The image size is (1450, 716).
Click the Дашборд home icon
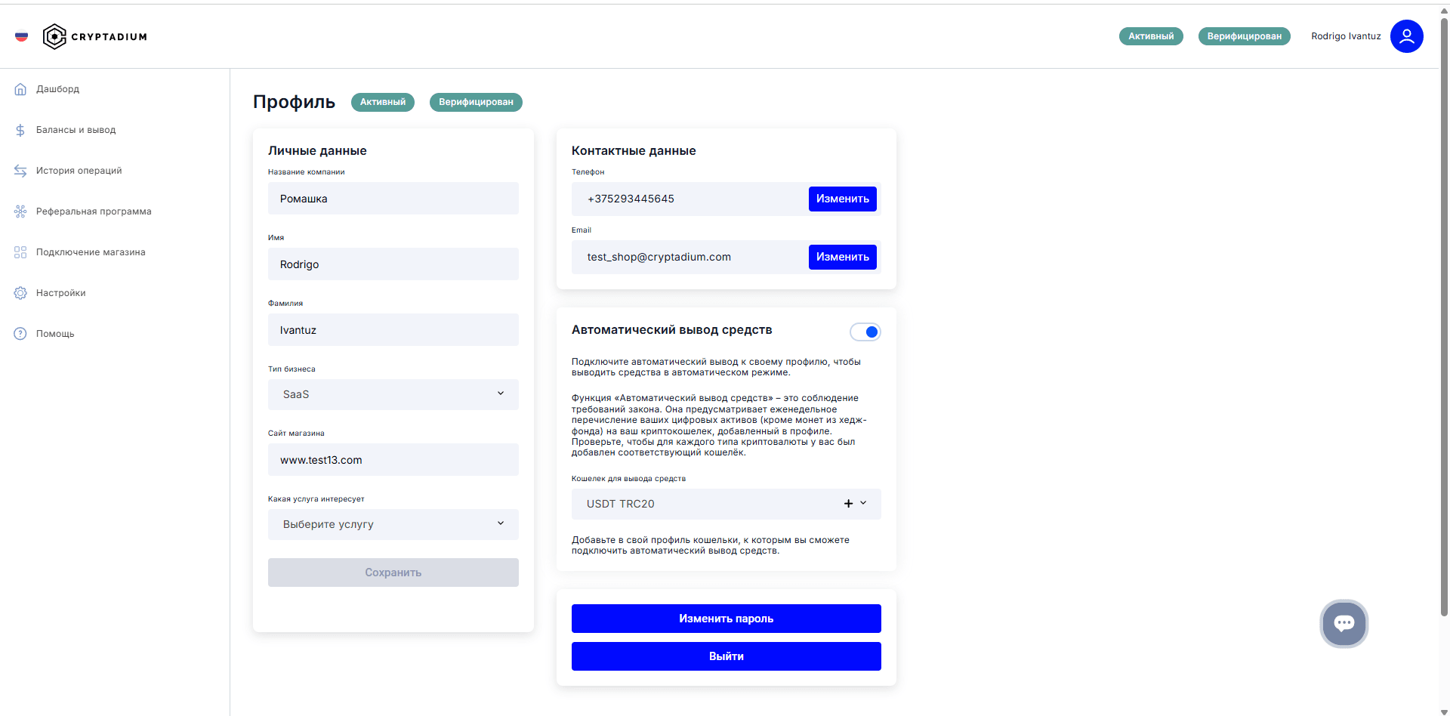coord(20,89)
